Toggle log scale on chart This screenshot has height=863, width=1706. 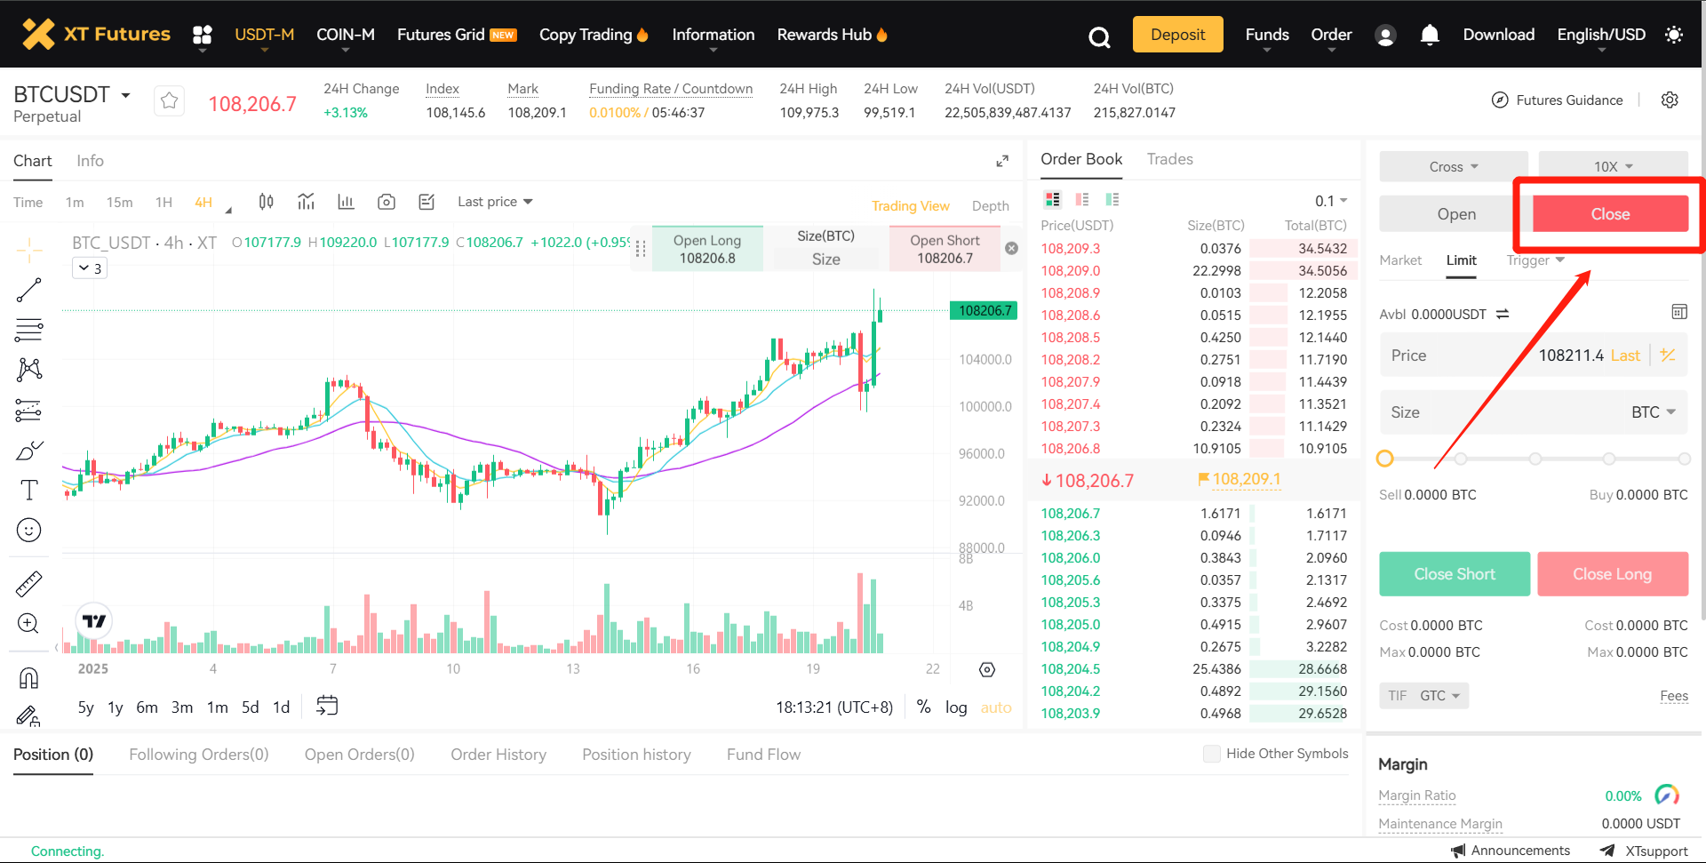point(956,707)
